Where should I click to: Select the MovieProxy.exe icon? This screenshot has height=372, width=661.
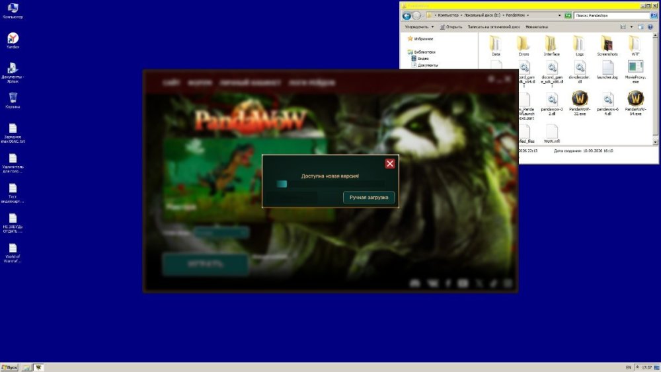(635, 71)
